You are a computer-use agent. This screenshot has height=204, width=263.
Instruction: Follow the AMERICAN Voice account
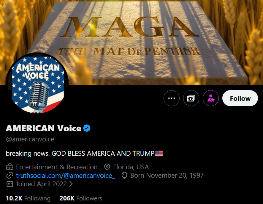pyautogui.click(x=240, y=98)
